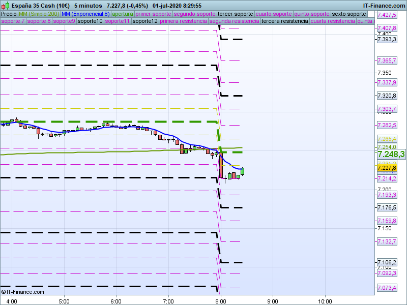Image resolution: width=407 pixels, height=305 pixels.
Task: Click price tag 7.092,3
Action: click(x=387, y=273)
